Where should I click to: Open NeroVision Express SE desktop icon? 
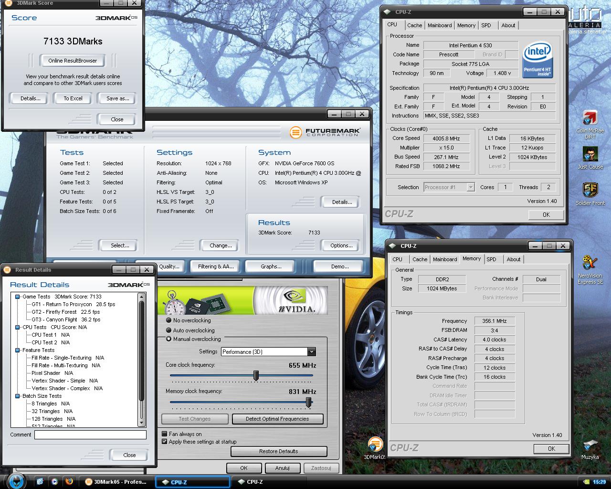point(590,263)
